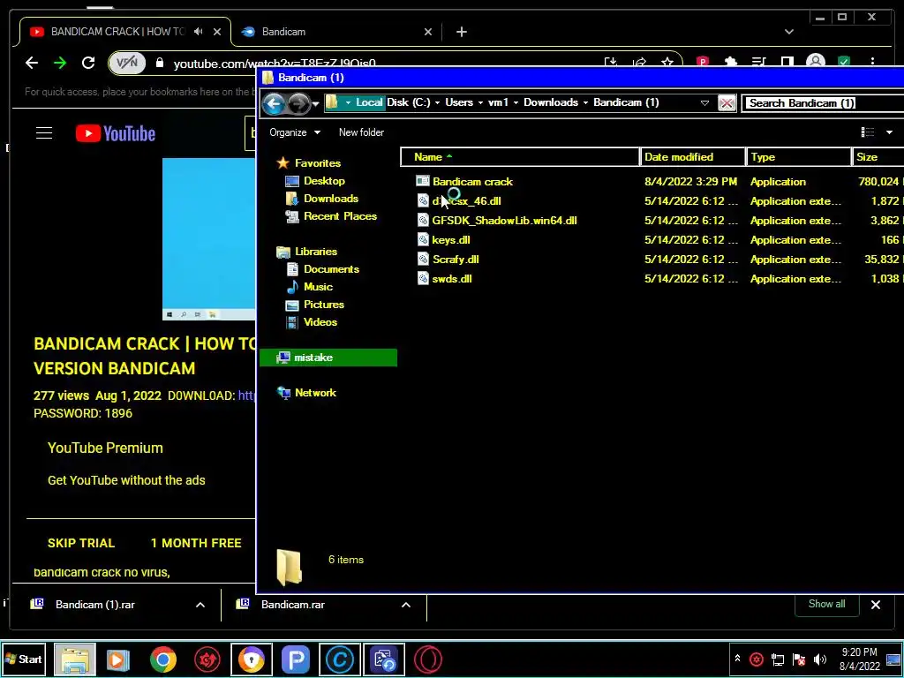Screen dimensions: 904x678
Task: Open Chrome from the taskbar
Action: coord(163,659)
